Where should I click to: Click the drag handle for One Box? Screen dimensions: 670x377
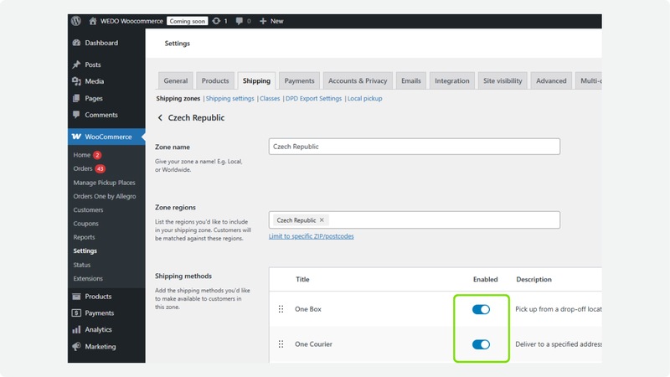[281, 309]
